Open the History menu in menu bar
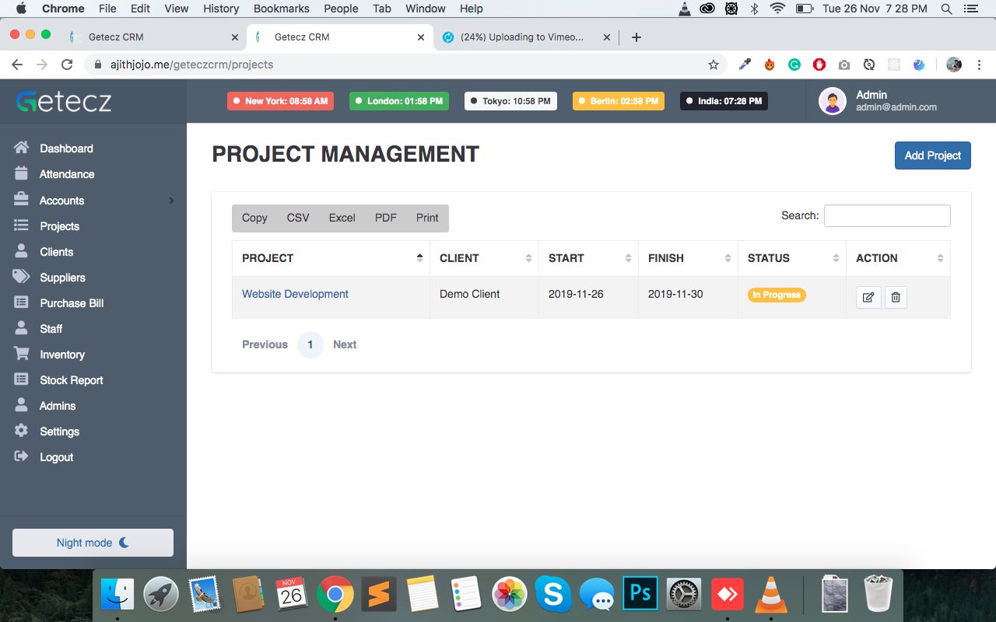This screenshot has width=996, height=622. point(221,9)
